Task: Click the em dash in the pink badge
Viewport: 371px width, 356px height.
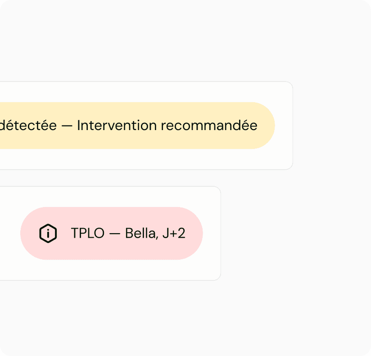Action: coord(115,234)
